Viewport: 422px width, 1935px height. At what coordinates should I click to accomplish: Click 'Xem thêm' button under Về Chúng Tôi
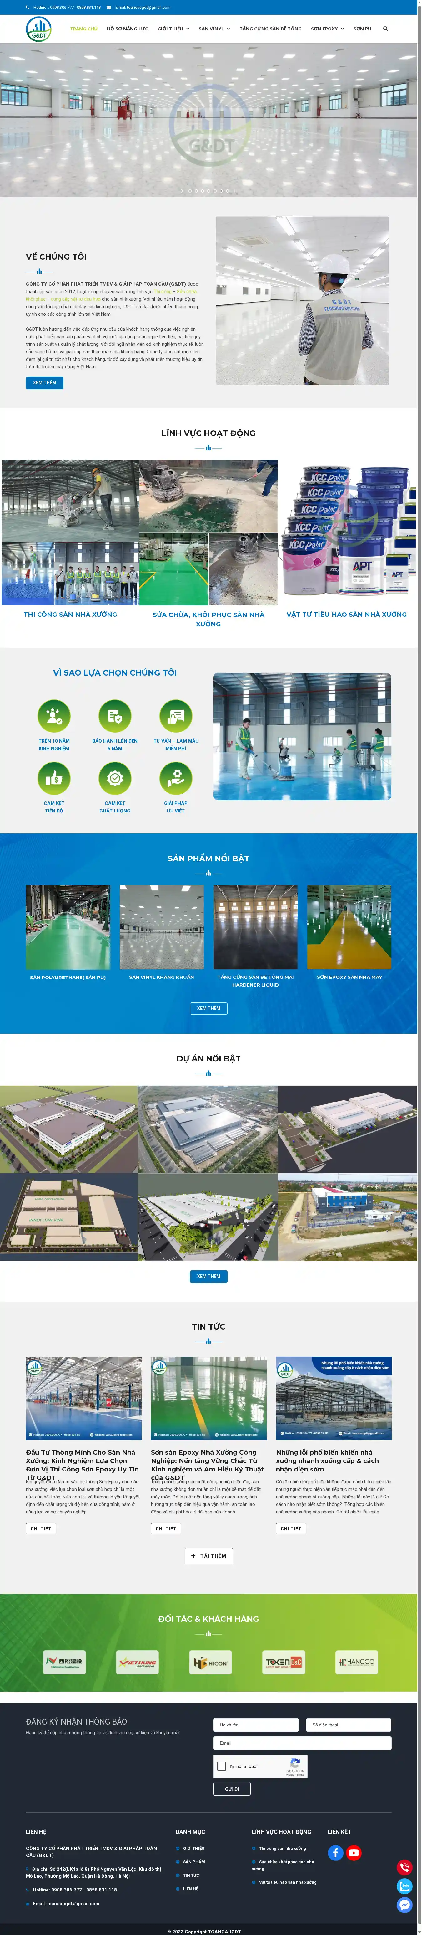44,382
